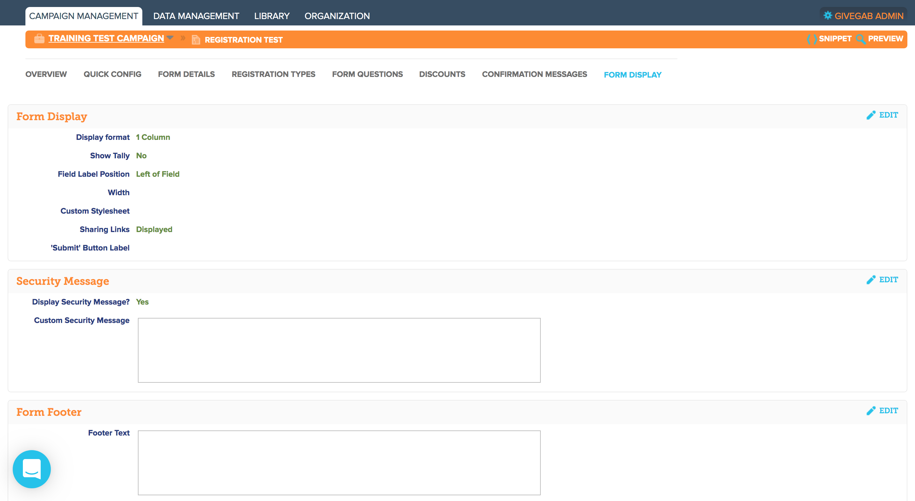Switch to the Overview tab

click(x=46, y=74)
